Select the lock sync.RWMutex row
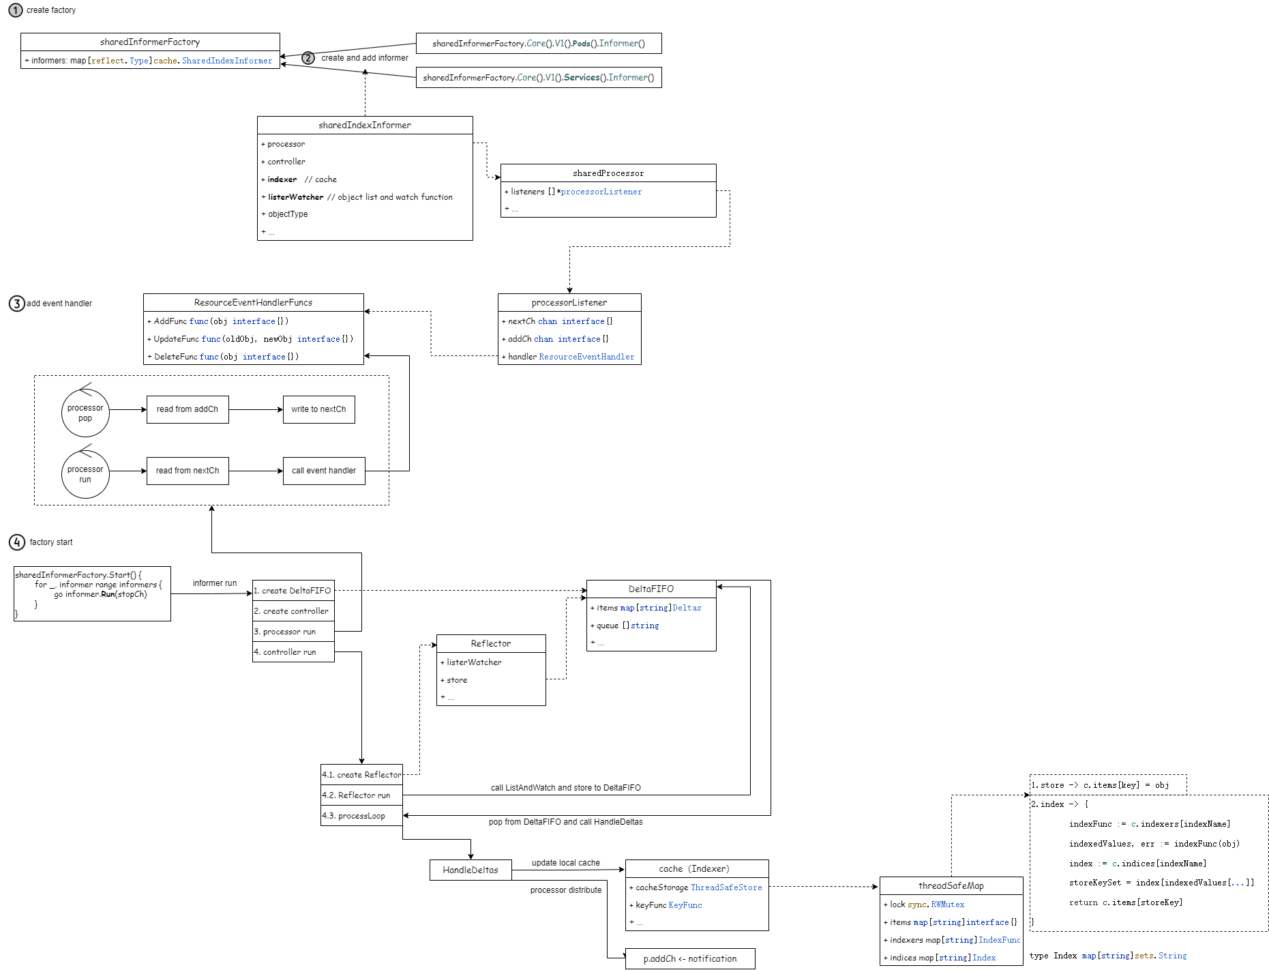This screenshot has width=1269, height=970. tap(951, 905)
